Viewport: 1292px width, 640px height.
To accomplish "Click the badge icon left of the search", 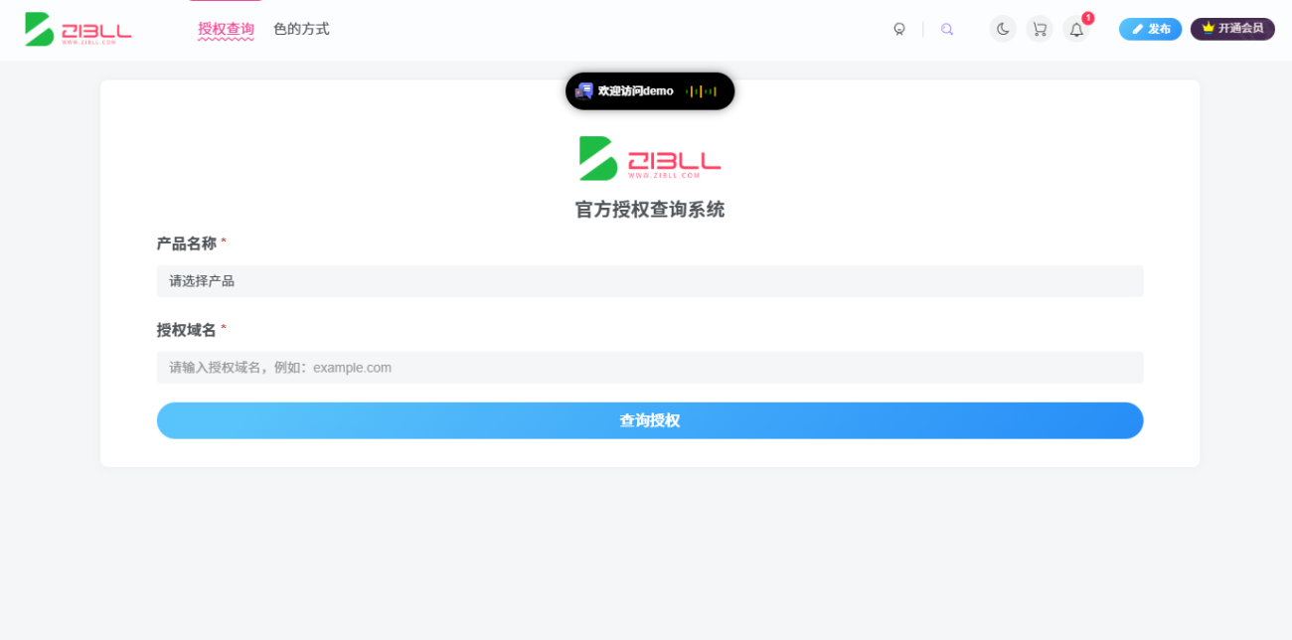I will [898, 29].
